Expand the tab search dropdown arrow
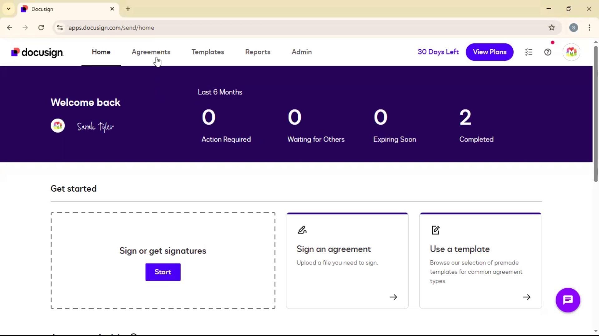The image size is (599, 336). pos(9,9)
